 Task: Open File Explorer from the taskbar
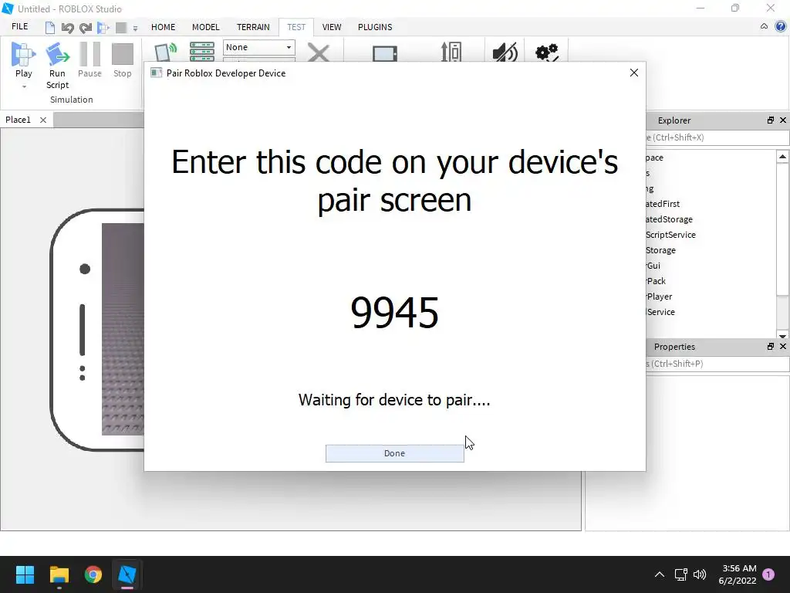pyautogui.click(x=59, y=574)
